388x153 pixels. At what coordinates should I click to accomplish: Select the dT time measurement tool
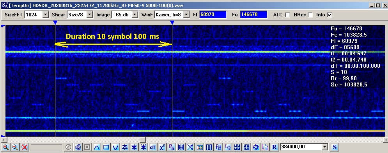tap(153, 147)
